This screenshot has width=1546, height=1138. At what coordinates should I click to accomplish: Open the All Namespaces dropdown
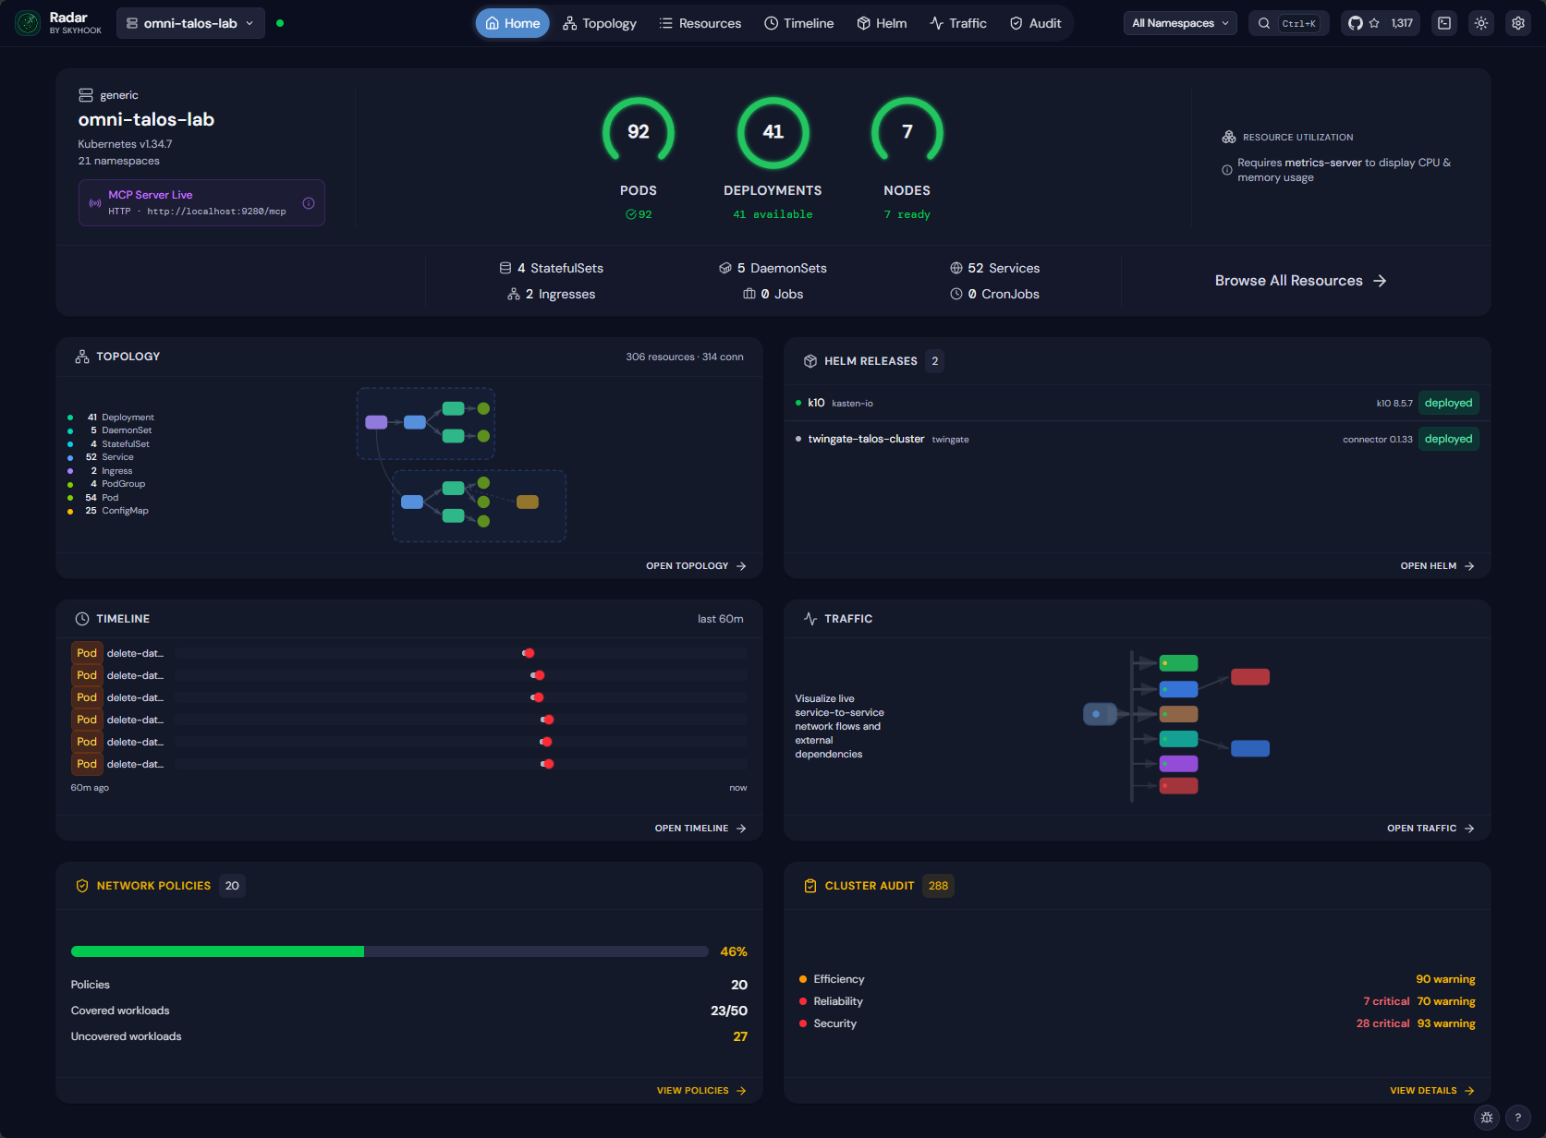pyautogui.click(x=1180, y=23)
